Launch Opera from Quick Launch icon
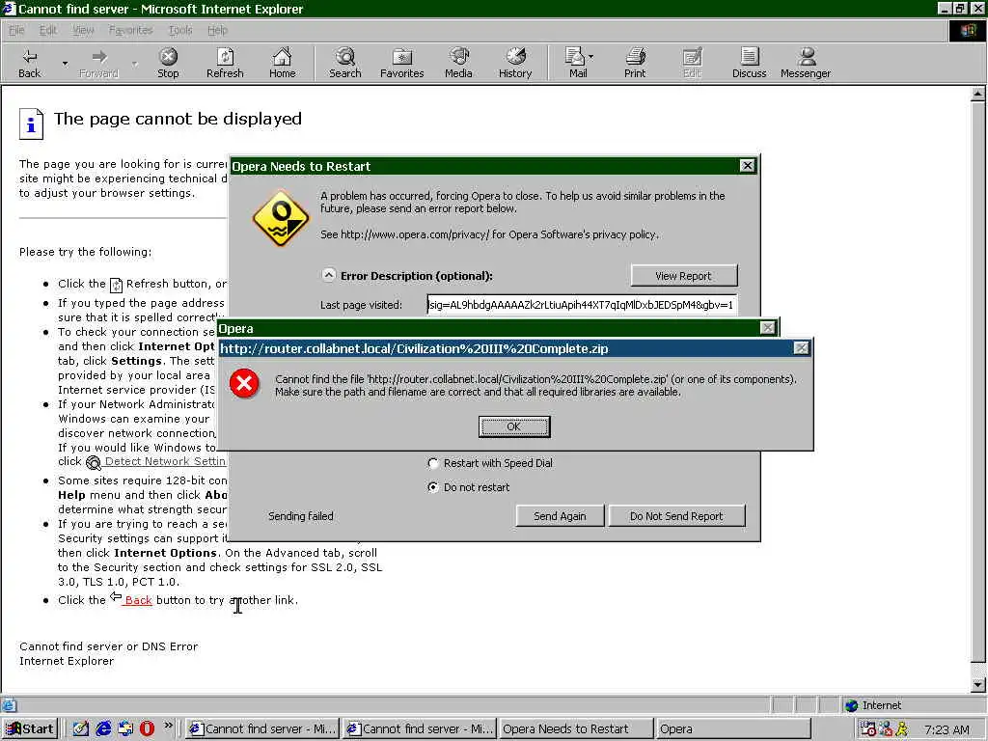Image resolution: width=988 pixels, height=741 pixels. 148,729
